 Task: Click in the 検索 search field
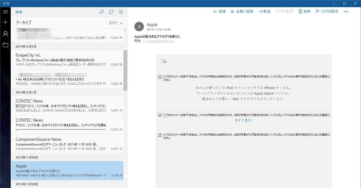coord(55,12)
